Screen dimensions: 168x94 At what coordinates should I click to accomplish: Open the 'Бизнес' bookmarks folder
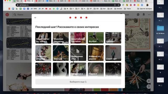pyautogui.click(x=118, y=9)
